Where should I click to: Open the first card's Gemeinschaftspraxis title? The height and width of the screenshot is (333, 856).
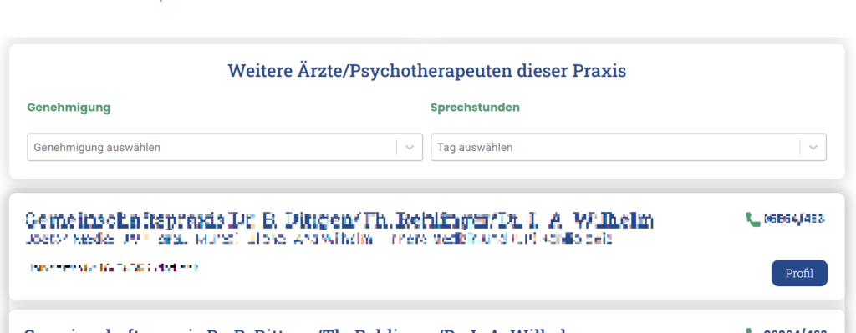339,219
